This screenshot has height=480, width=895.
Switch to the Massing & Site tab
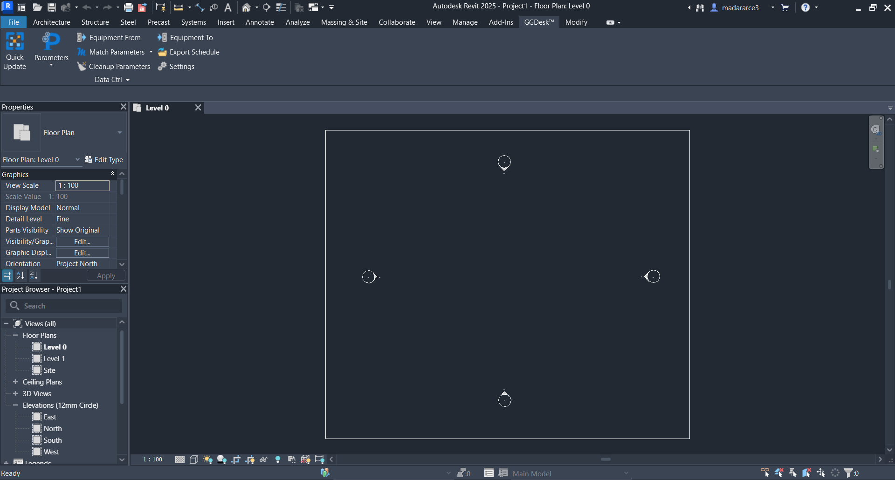pyautogui.click(x=344, y=22)
